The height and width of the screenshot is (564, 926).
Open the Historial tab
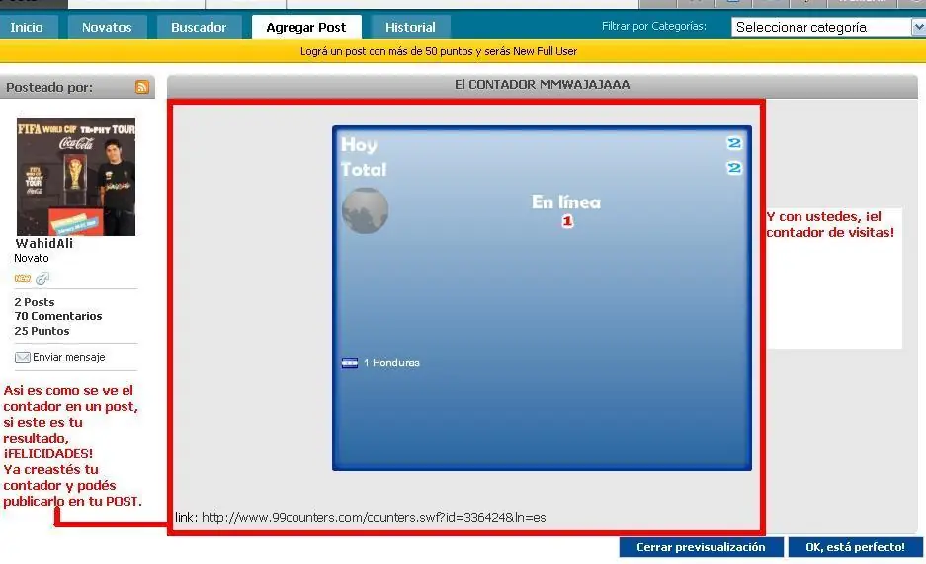(410, 27)
